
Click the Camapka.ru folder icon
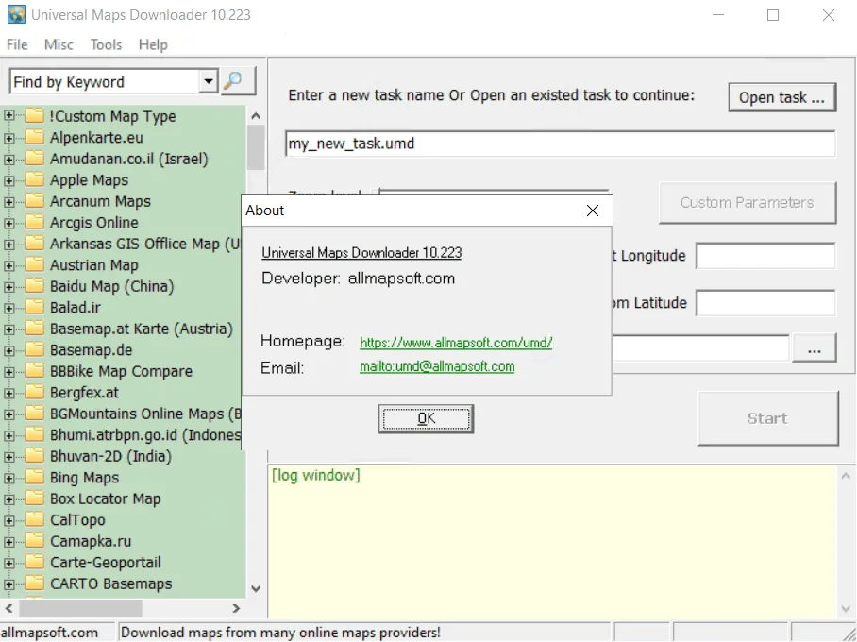tap(34, 541)
